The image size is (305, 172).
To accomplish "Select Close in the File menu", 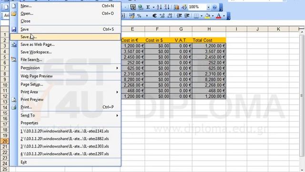I will coord(65,21).
